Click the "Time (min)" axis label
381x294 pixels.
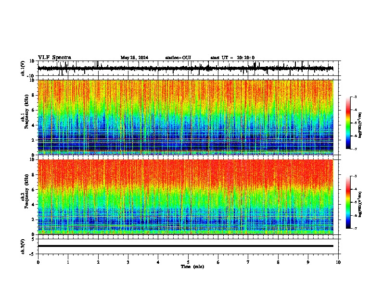(x=192, y=267)
